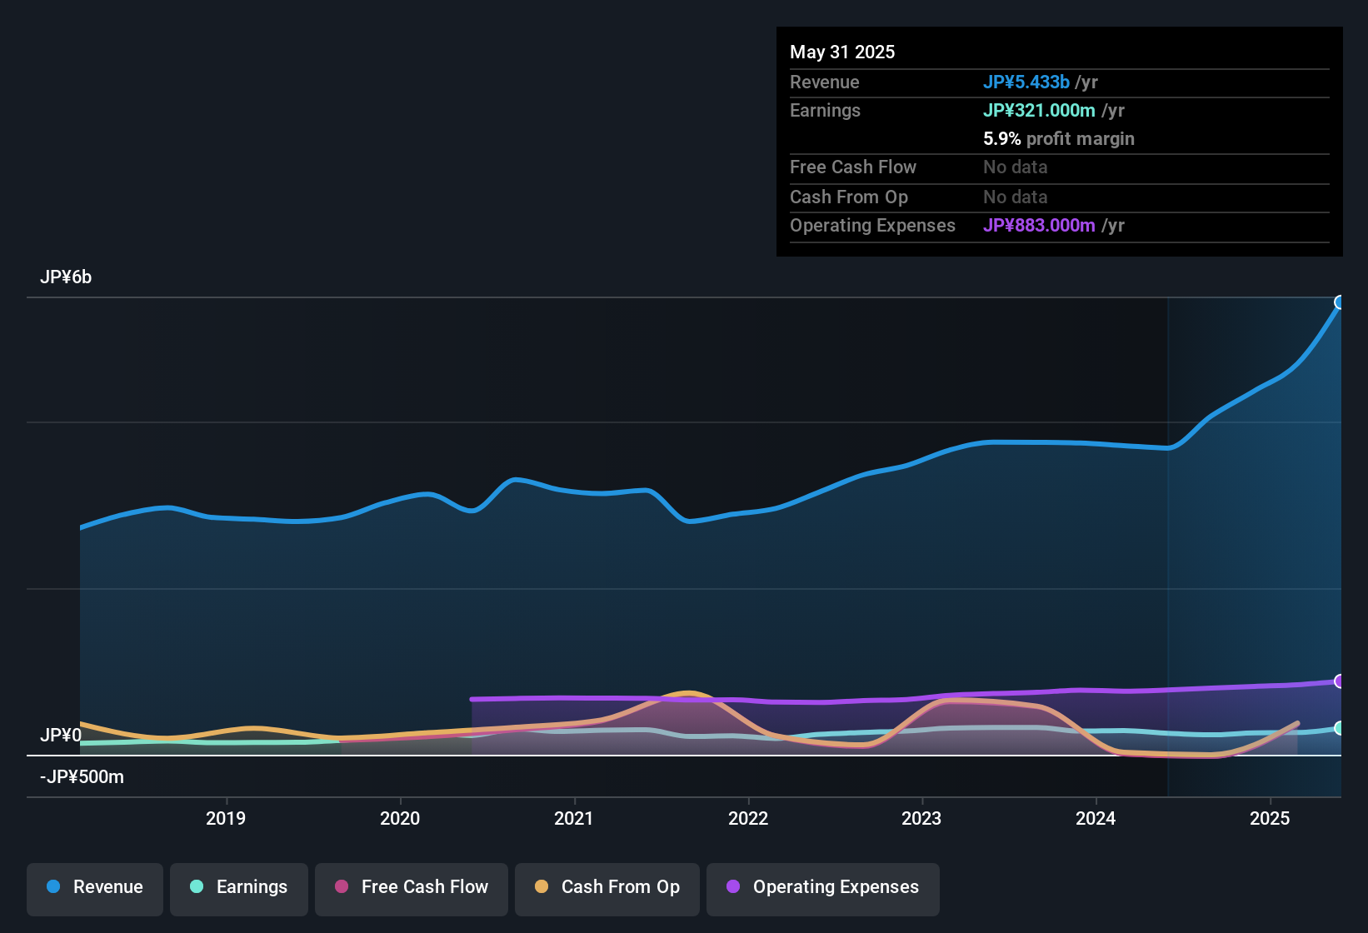The image size is (1368, 933).
Task: Click the JP¥0 y-axis label
Action: [x=61, y=736]
